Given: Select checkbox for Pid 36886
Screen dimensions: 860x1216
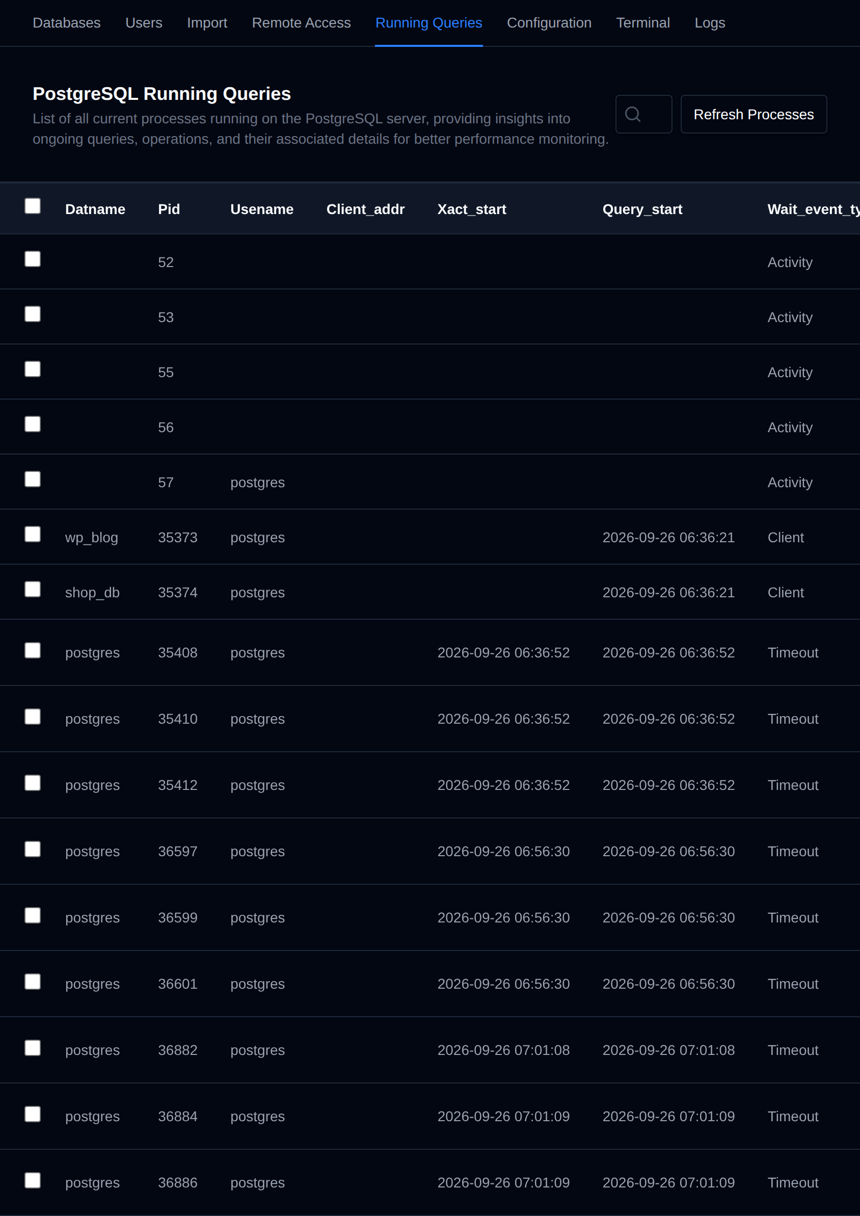Looking at the screenshot, I should pos(33,1180).
